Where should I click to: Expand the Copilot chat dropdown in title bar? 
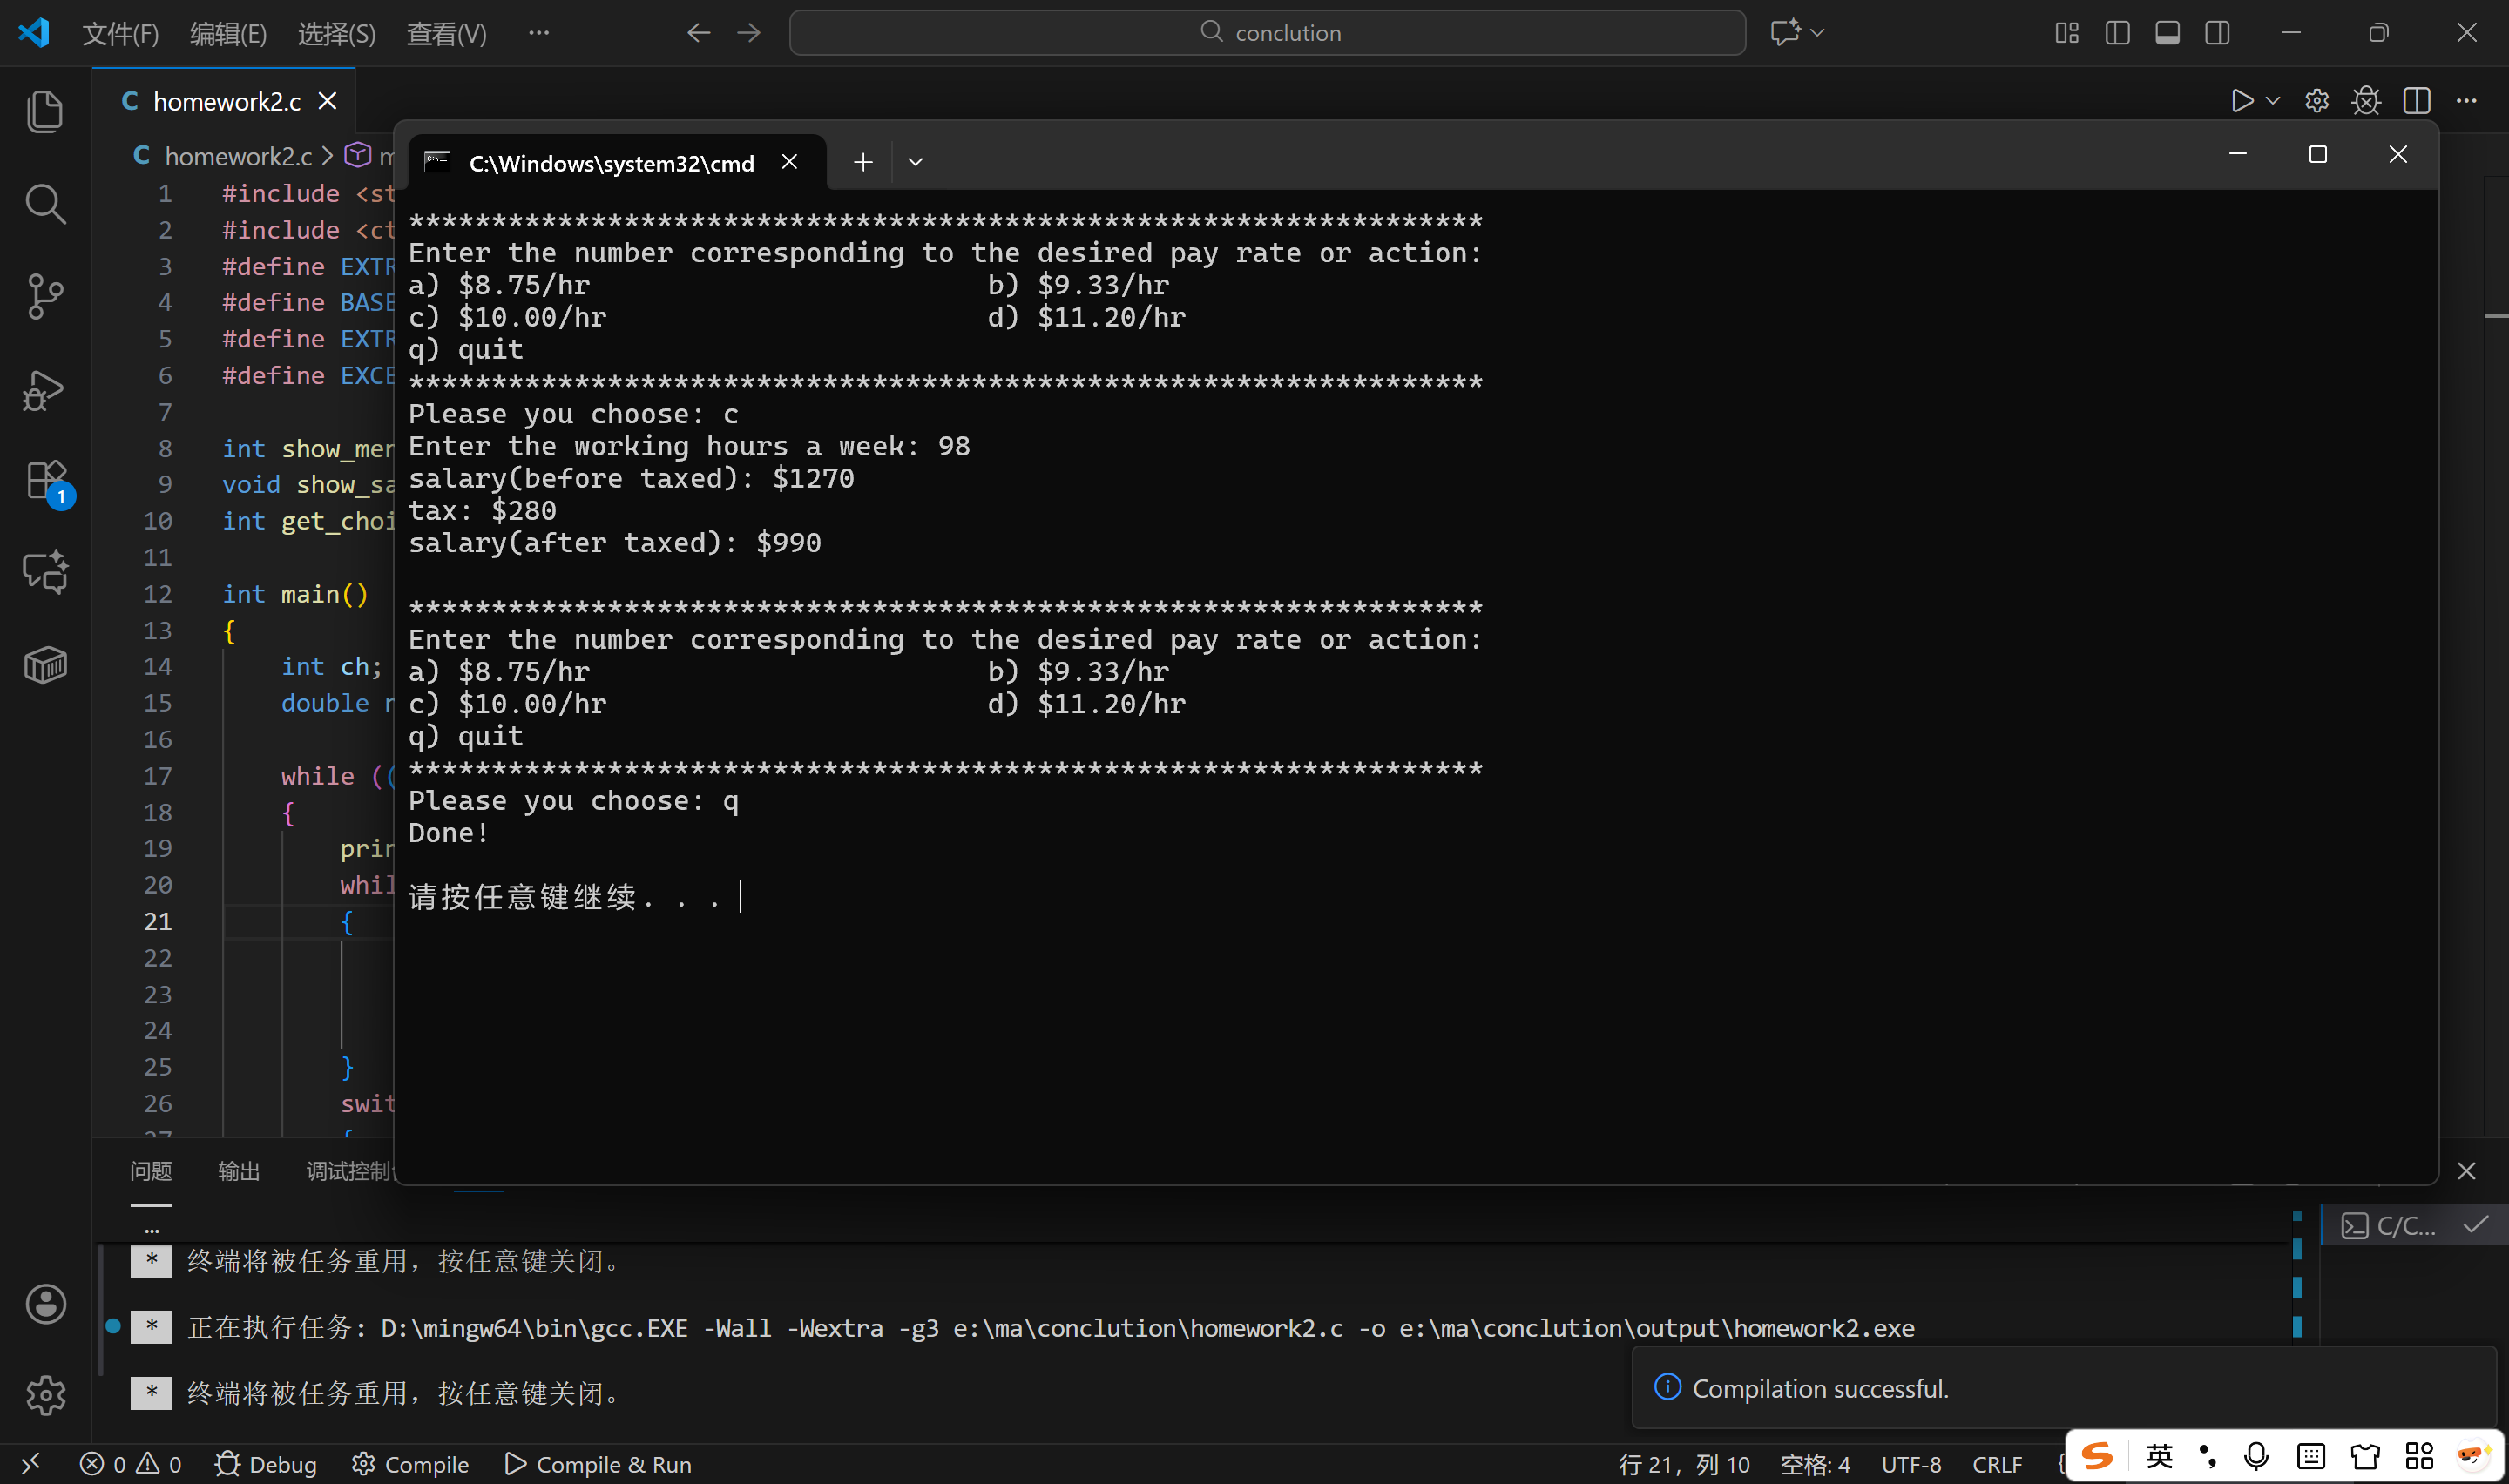(1818, 33)
